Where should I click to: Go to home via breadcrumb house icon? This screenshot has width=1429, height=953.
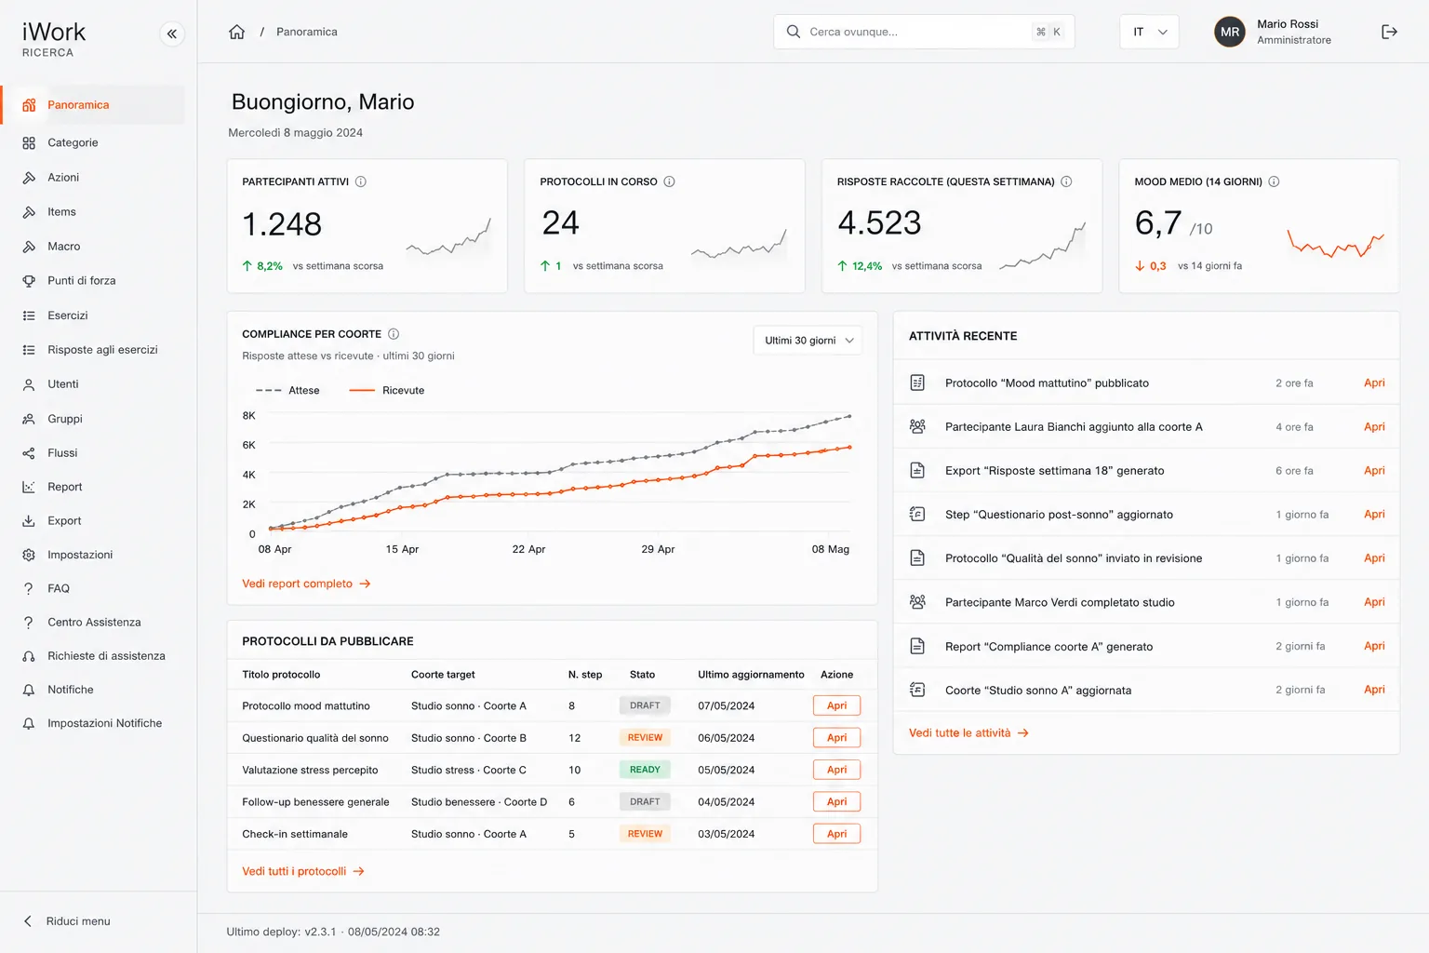(x=237, y=32)
